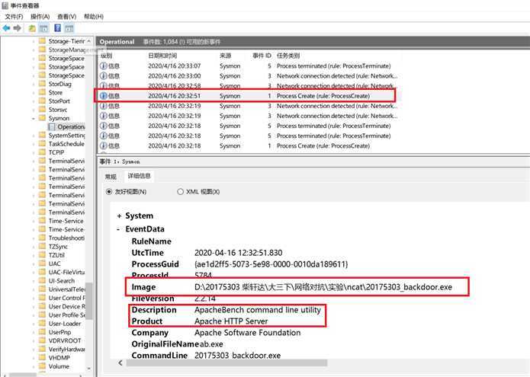Image resolution: width=530 pixels, height=377 pixels.
Task: Click the tree pane vertical scrollbar thumb
Action: click(x=89, y=301)
